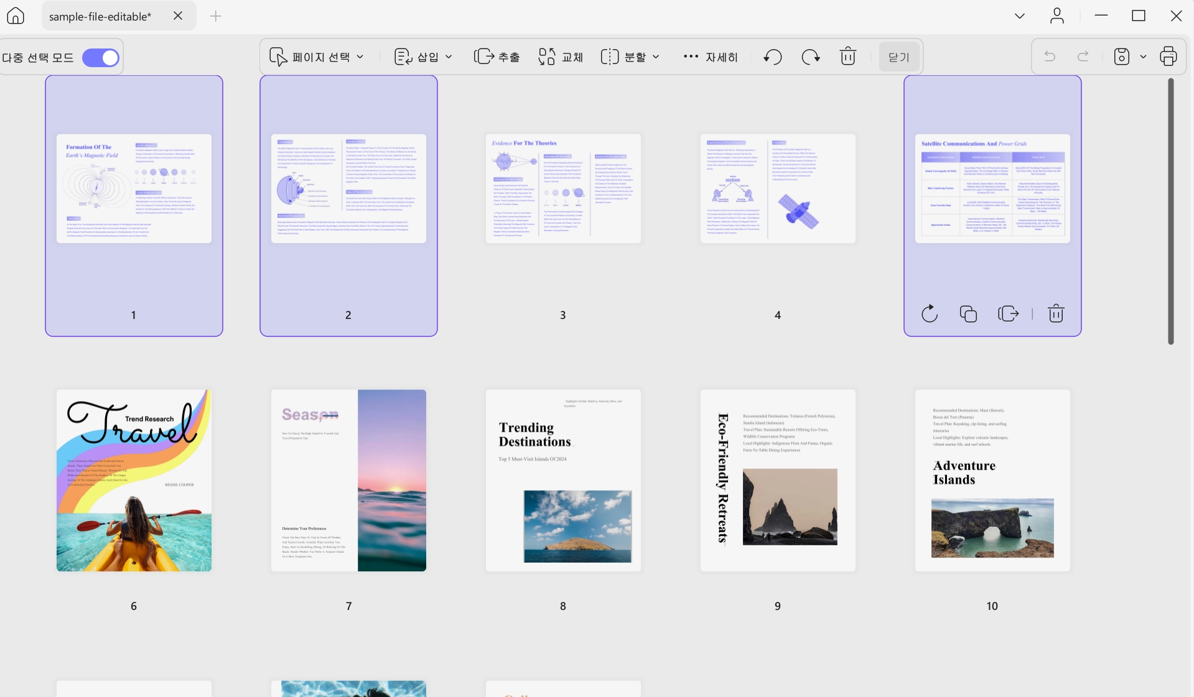This screenshot has height=697, width=1194.
Task: Click the rotate clockwise icon in toolbar
Action: pos(810,57)
